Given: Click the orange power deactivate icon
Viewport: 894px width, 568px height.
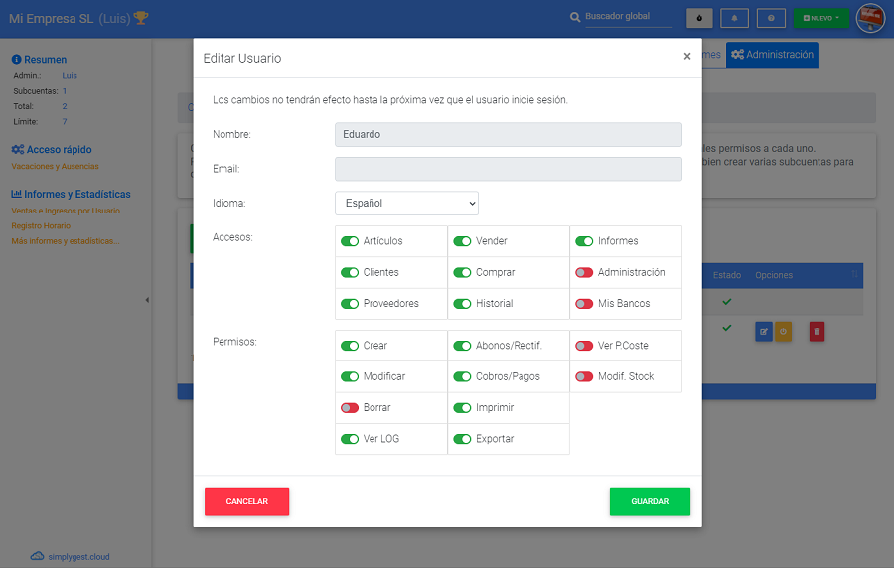Looking at the screenshot, I should tap(783, 332).
